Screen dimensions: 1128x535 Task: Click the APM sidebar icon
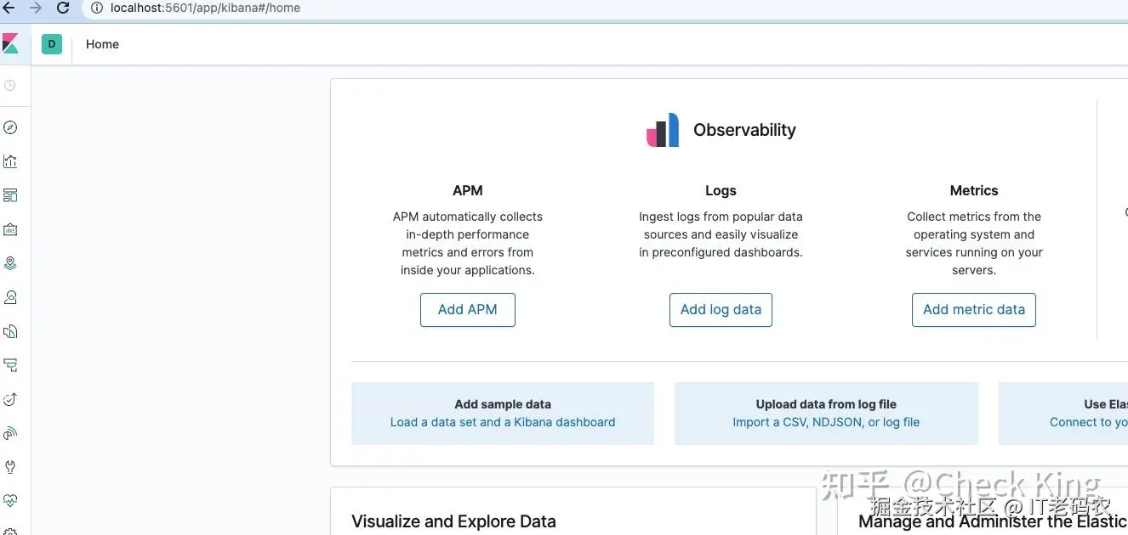[10, 399]
